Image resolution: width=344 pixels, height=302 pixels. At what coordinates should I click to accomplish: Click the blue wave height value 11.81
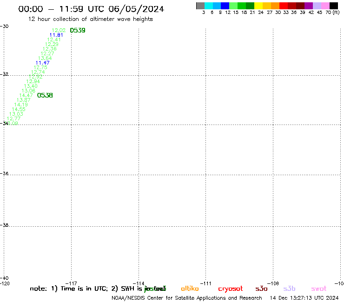(56, 35)
